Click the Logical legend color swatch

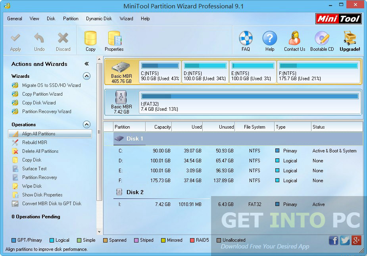point(52,240)
